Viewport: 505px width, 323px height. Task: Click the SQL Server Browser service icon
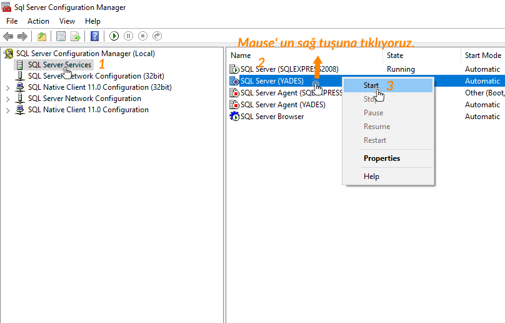[234, 117]
